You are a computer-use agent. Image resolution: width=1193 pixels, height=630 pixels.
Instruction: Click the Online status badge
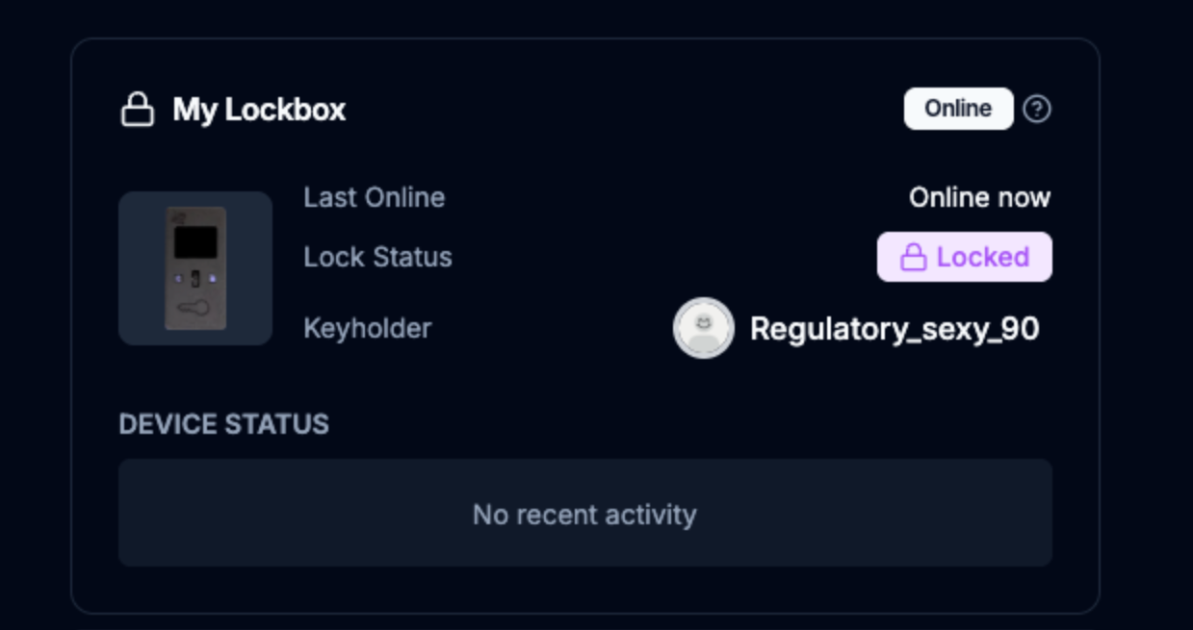957,109
